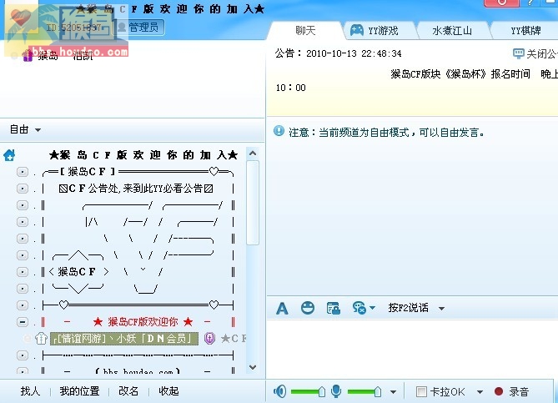Switch to the 水煮江山 tab
Screen dimensions: 558x403
pos(452,31)
